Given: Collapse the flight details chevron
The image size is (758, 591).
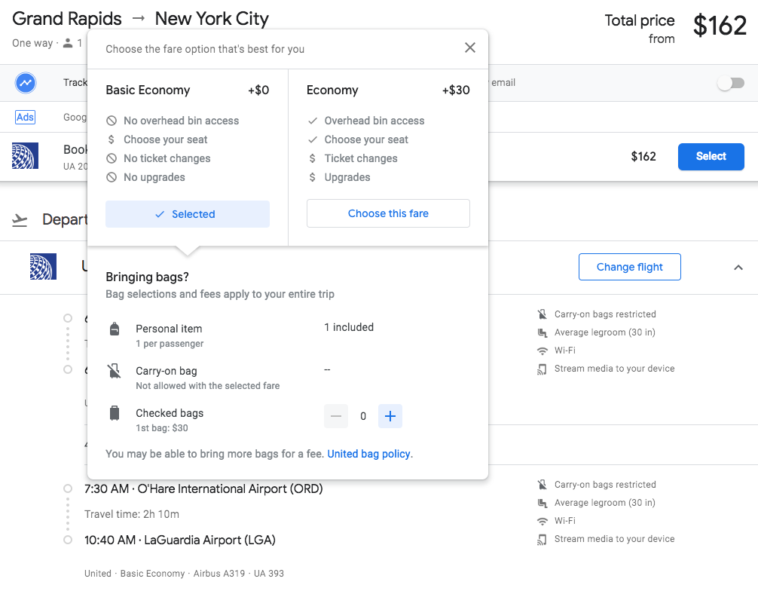Looking at the screenshot, I should (x=738, y=268).
